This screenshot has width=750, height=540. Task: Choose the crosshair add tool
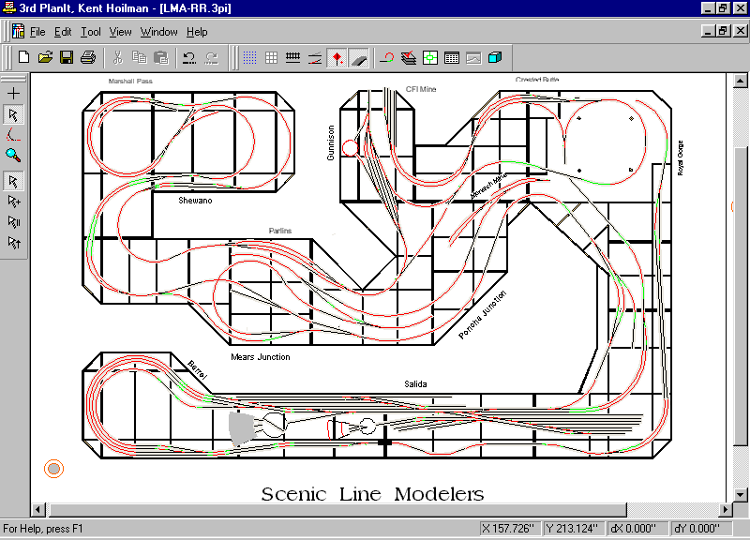pyautogui.click(x=13, y=94)
